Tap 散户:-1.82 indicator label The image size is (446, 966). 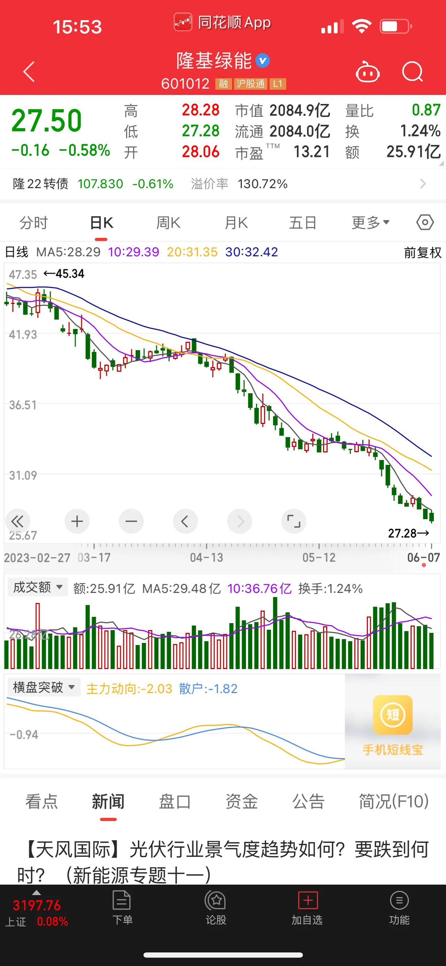(208, 689)
